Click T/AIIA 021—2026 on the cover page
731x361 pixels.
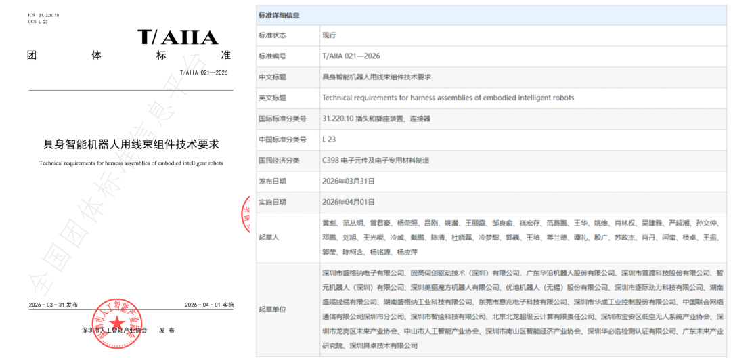tap(203, 73)
